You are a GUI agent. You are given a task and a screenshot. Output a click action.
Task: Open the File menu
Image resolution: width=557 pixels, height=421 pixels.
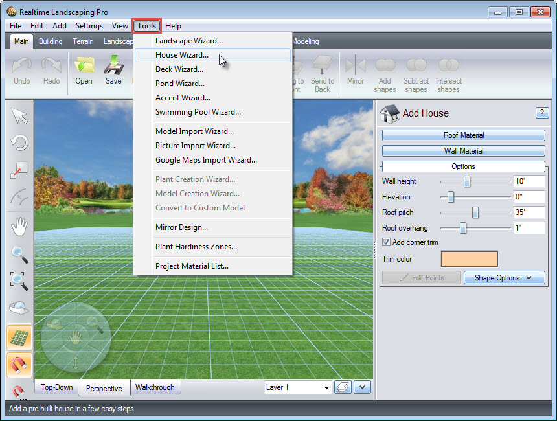[x=16, y=26]
